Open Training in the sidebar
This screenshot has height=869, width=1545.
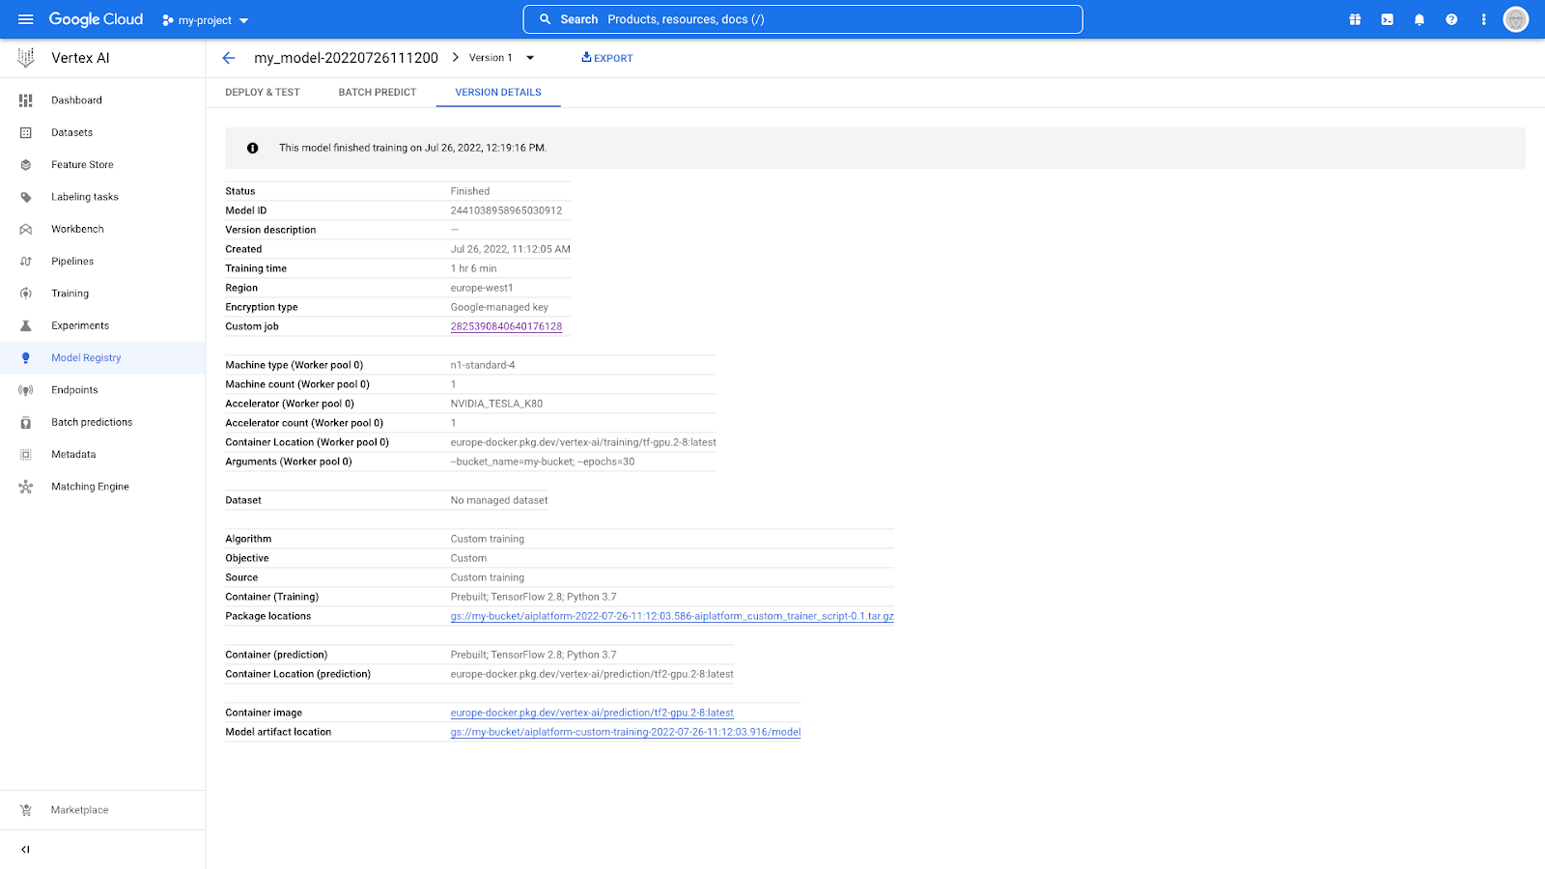(x=70, y=294)
